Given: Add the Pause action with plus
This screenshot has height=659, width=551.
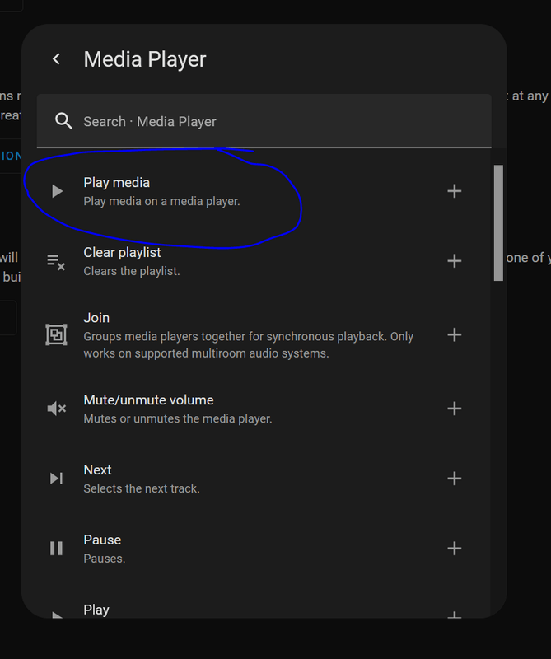Looking at the screenshot, I should 454,549.
